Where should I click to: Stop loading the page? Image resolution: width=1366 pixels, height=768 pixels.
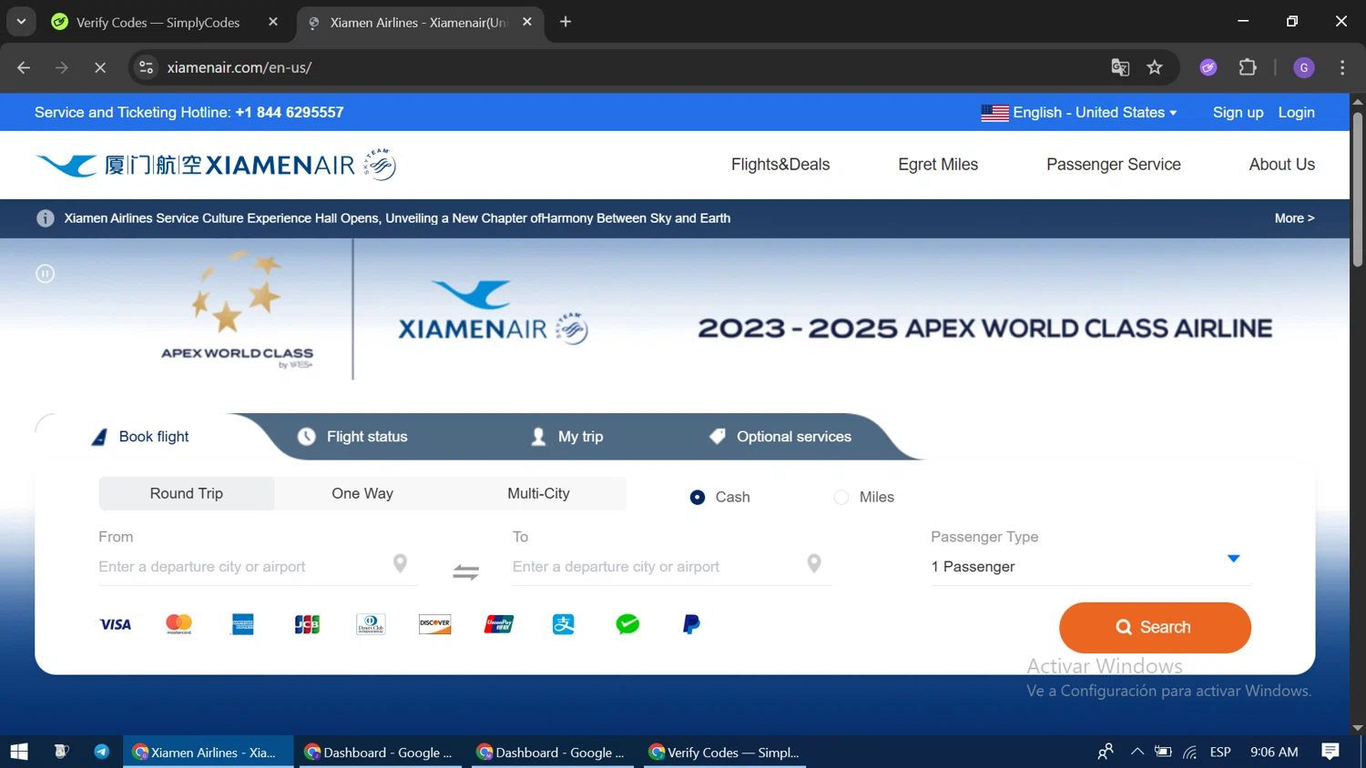[100, 67]
